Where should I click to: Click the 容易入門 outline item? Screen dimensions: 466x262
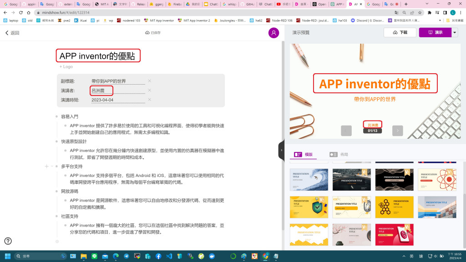70,117
